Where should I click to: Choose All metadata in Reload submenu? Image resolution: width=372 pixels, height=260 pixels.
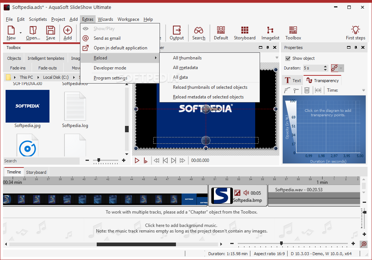[210, 68]
